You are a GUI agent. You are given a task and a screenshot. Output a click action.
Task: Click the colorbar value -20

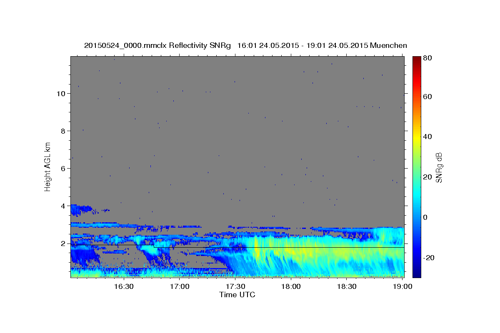point(428,258)
